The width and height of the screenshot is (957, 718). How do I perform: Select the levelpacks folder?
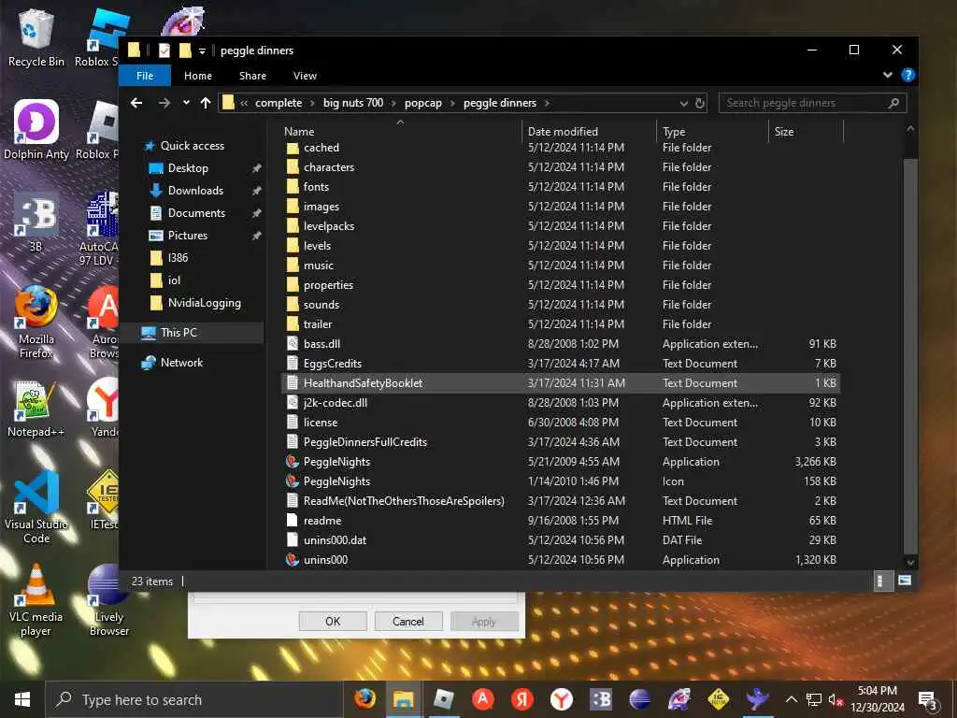pos(328,226)
